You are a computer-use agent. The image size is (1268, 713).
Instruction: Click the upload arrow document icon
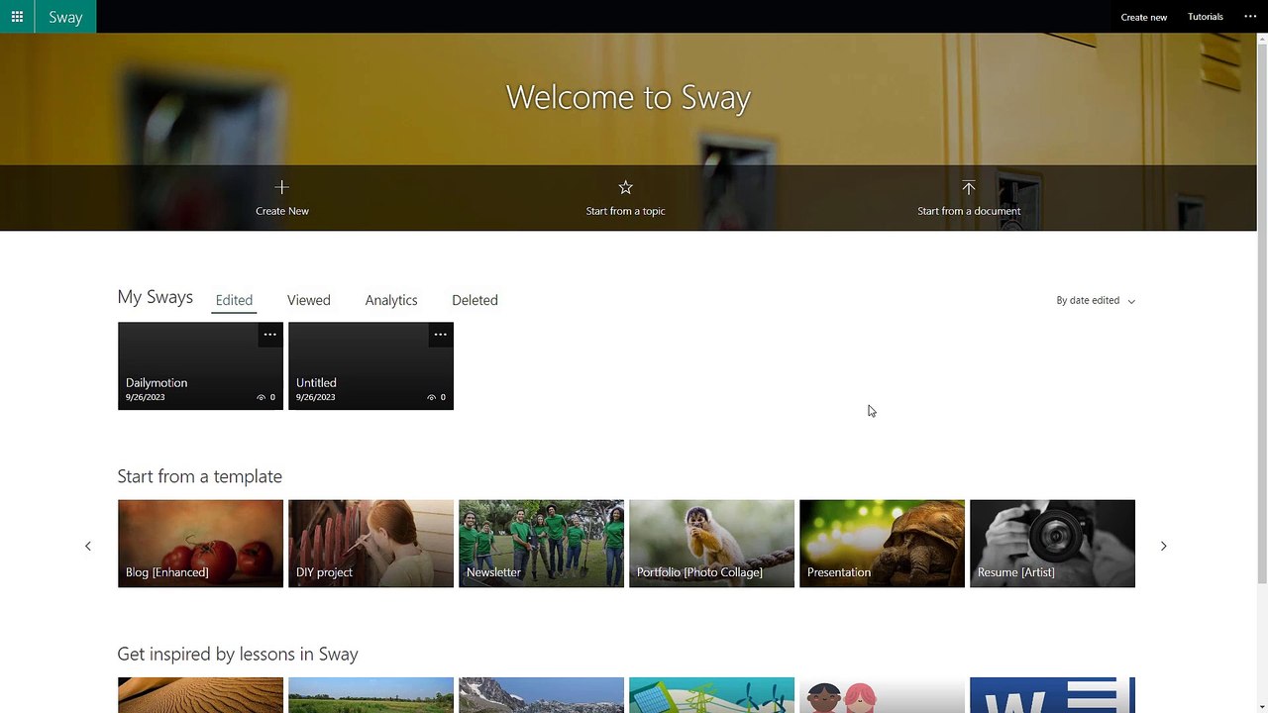pos(969,187)
